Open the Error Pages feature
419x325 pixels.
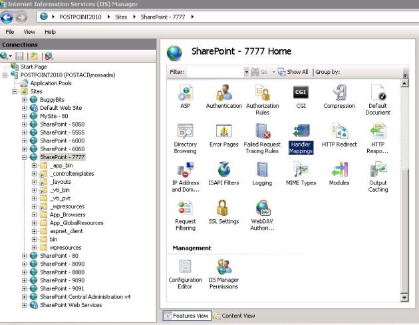pos(224,131)
